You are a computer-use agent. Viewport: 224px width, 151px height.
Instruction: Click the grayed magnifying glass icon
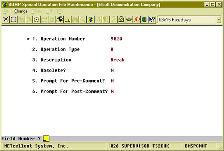[x=83, y=19]
